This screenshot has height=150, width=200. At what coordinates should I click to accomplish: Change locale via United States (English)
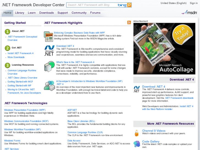pyautogui.click(x=174, y=3)
